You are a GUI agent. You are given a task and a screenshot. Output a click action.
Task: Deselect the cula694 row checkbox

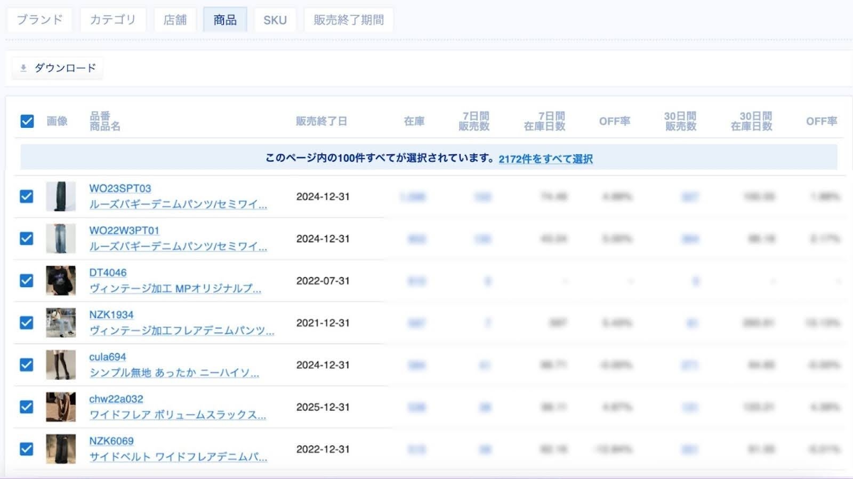27,365
